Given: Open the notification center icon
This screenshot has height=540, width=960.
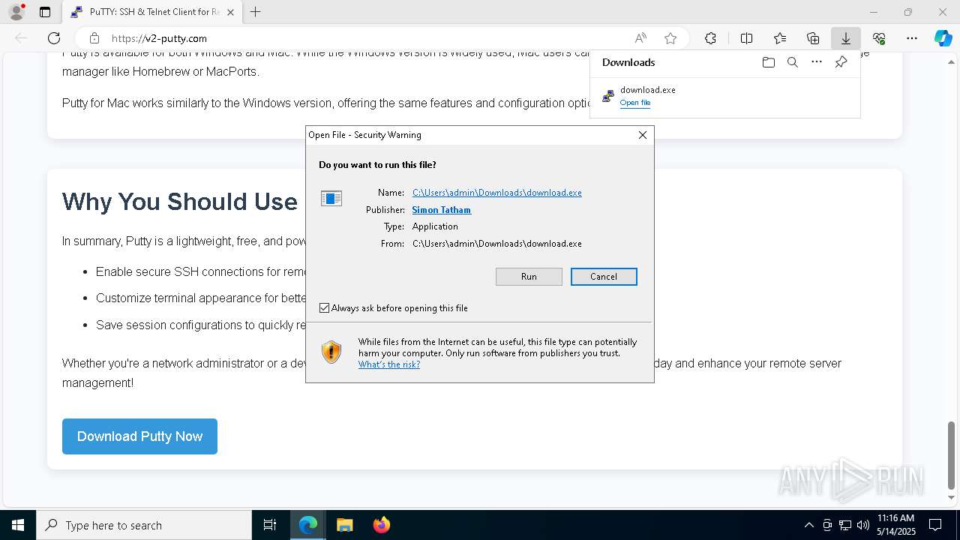Looking at the screenshot, I should (x=935, y=525).
